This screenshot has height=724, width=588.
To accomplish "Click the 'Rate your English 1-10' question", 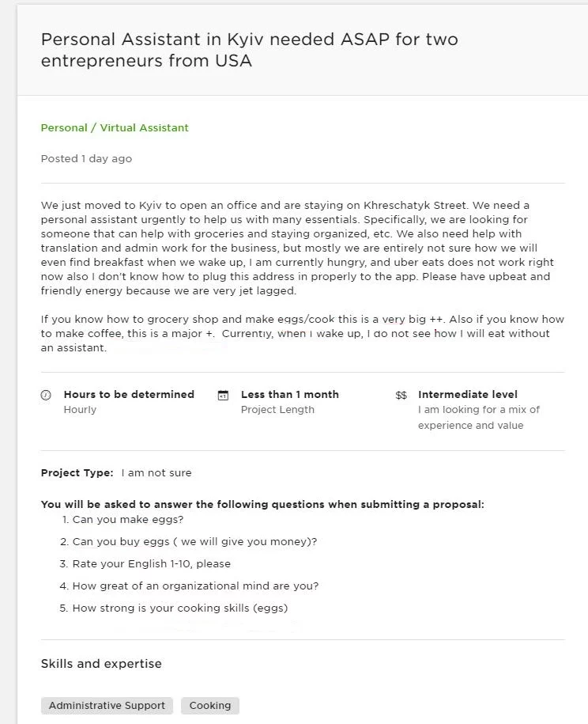I will point(151,564).
